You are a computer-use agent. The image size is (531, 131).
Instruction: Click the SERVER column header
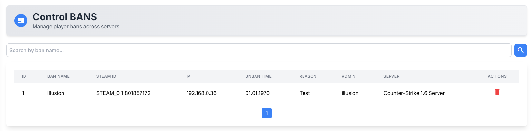point(391,76)
